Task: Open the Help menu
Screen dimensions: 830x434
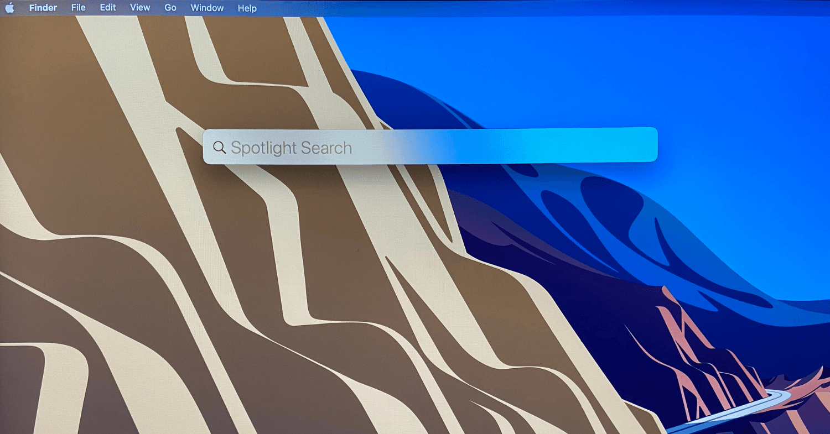Action: (x=247, y=8)
